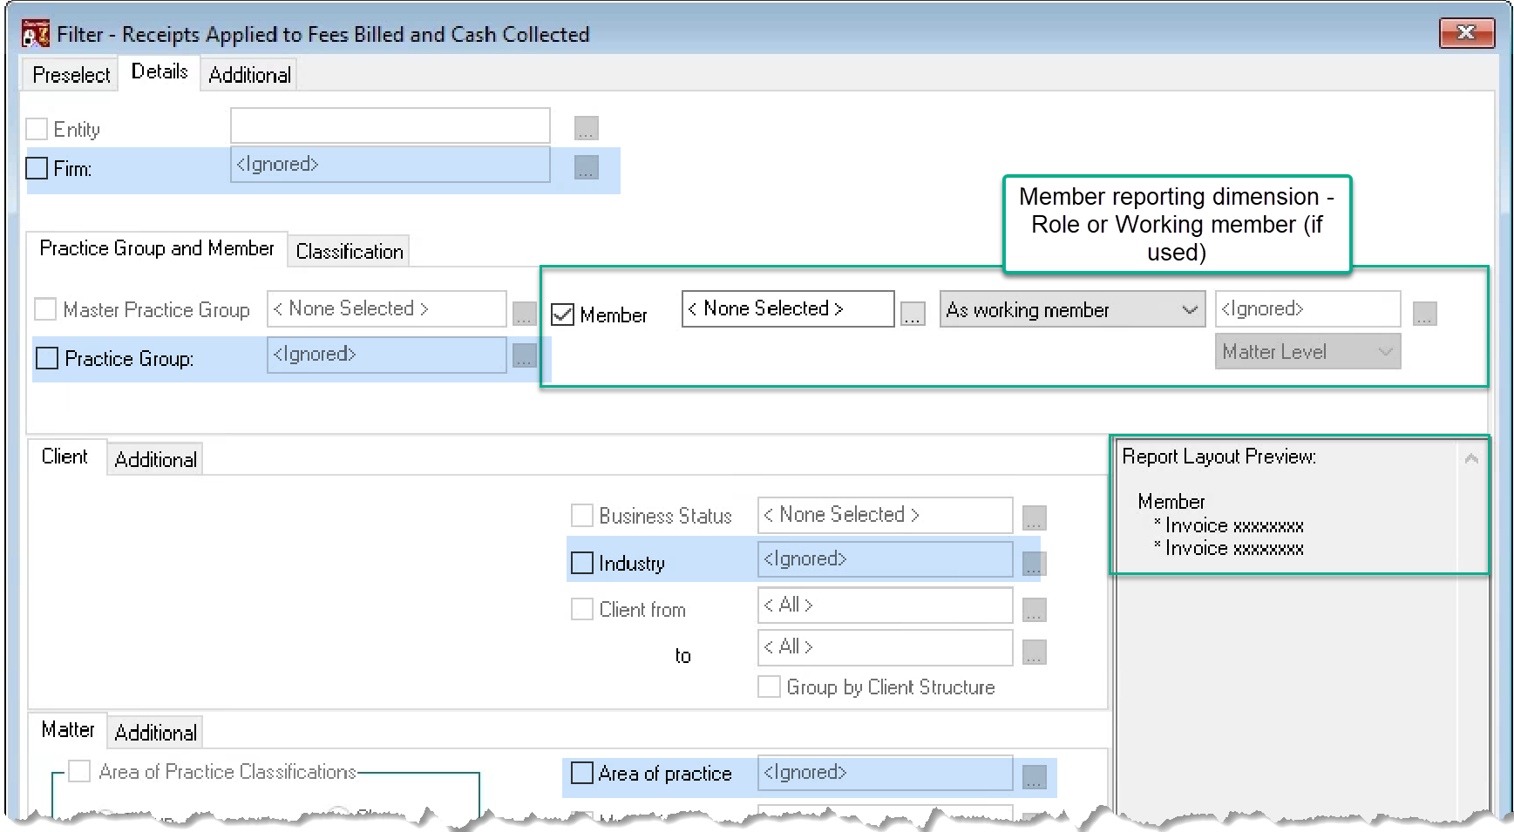Tick the Client from checkbox
Screen dimensions: 1514x832
pyautogui.click(x=582, y=609)
